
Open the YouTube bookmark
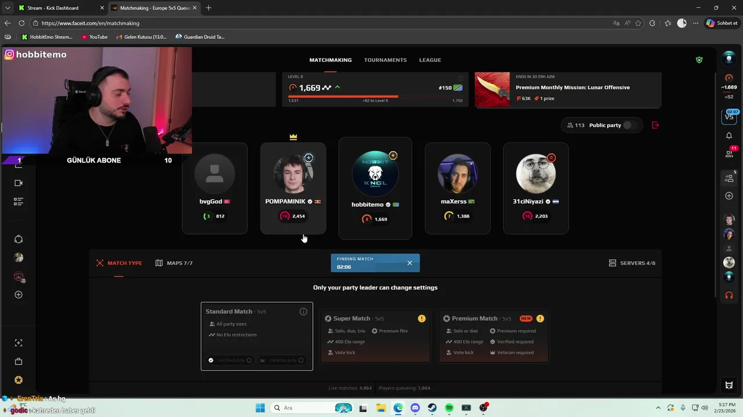pos(94,37)
